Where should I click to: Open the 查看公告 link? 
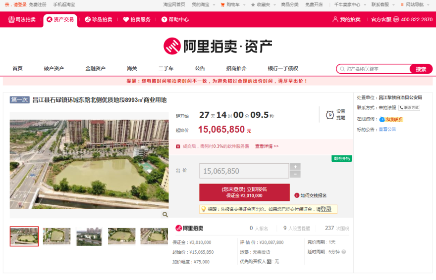(x=387, y=129)
